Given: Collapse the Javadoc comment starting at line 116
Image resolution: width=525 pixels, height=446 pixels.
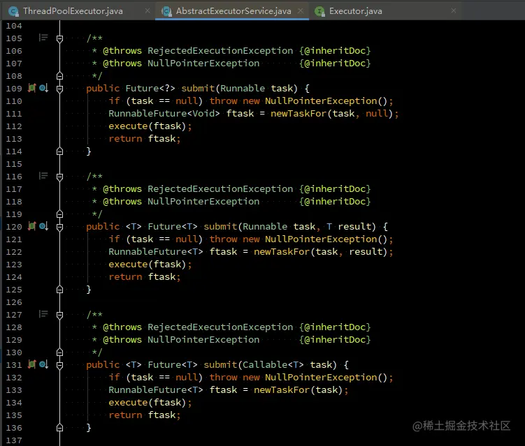Looking at the screenshot, I should (59, 177).
